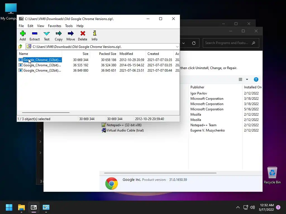Click the Eugene V. Muzychenko publisher cell
Viewport: 286px width, 214px height.
point(208,130)
